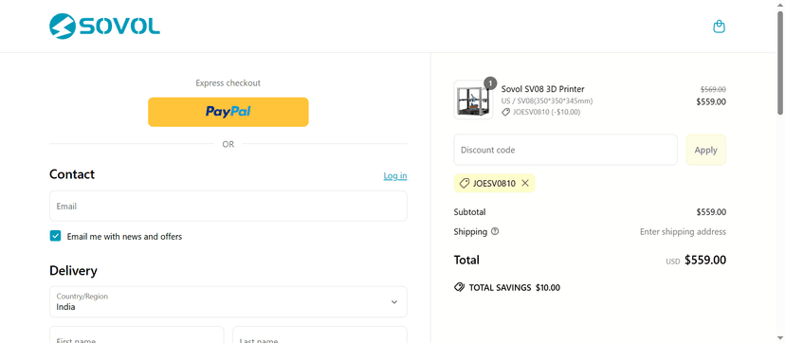Click the shipping info question mark icon

495,231
